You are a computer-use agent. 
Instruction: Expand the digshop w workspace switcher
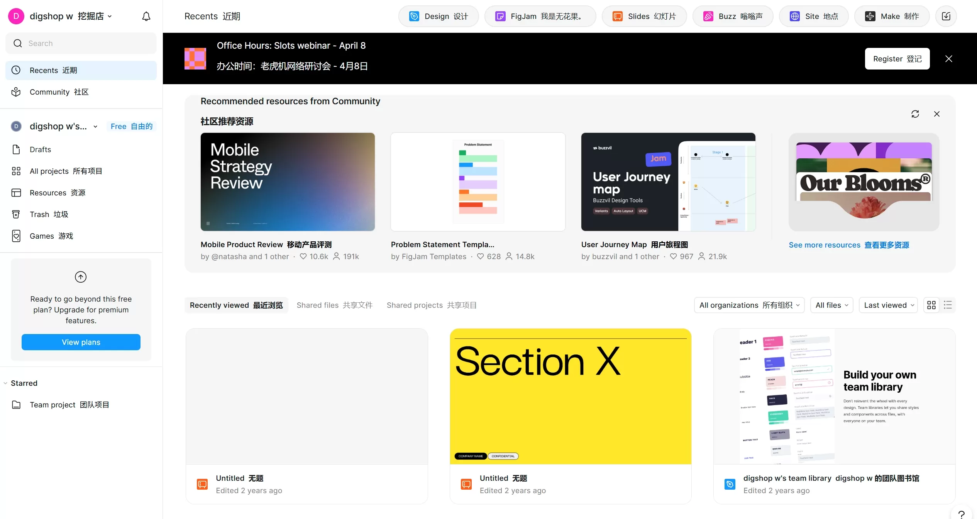71,16
